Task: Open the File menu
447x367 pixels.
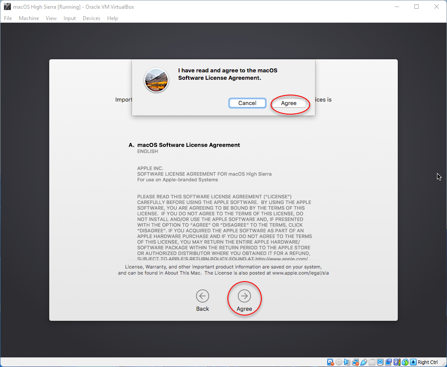Action: [8, 18]
